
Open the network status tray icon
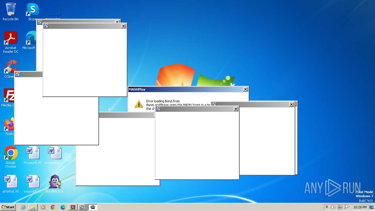click(340, 207)
